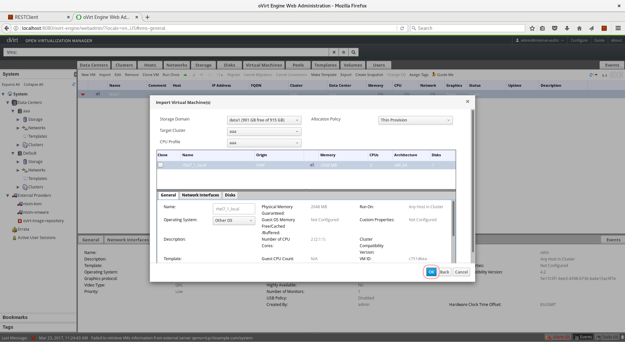Click the refresh icon in System tree panel
Screen dimensions: 625x342
click(74, 84)
